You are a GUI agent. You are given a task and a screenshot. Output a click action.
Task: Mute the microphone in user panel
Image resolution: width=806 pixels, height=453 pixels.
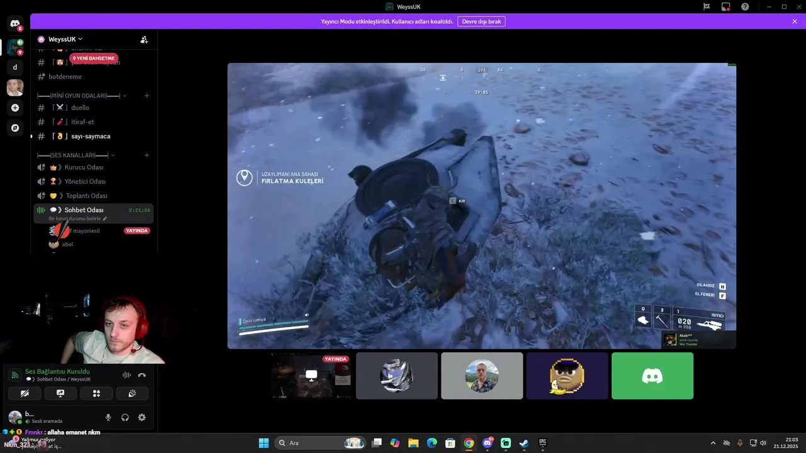108,417
